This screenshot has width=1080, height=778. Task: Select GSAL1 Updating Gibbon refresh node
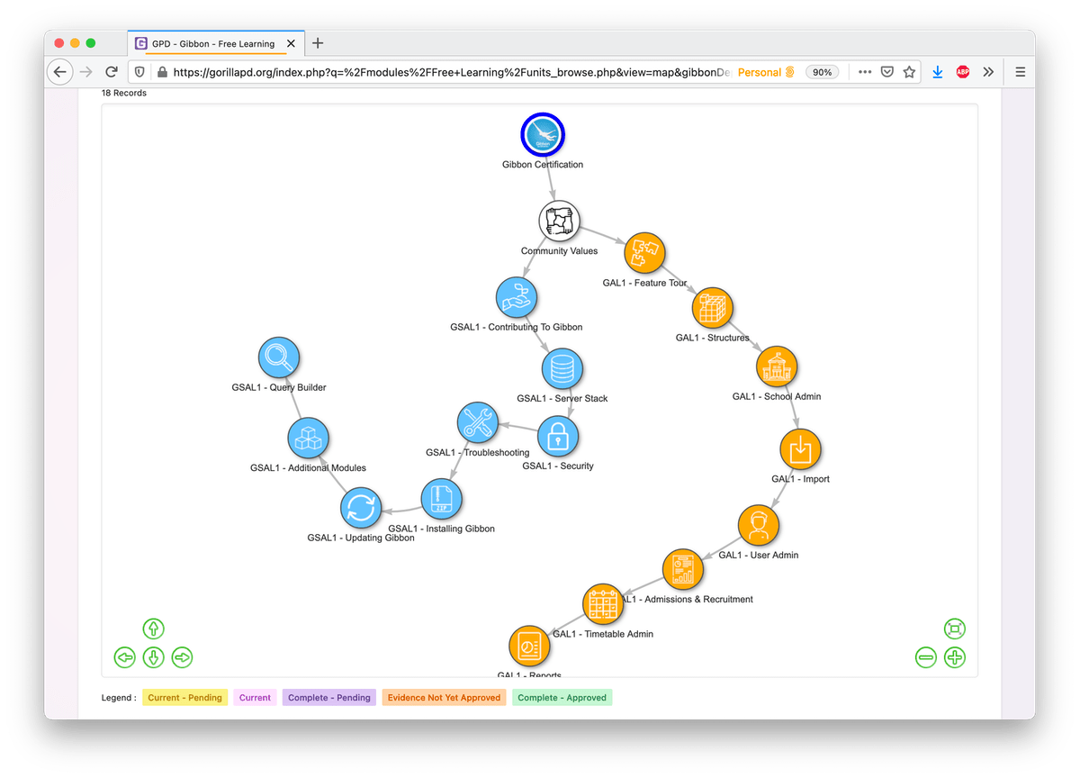361,508
